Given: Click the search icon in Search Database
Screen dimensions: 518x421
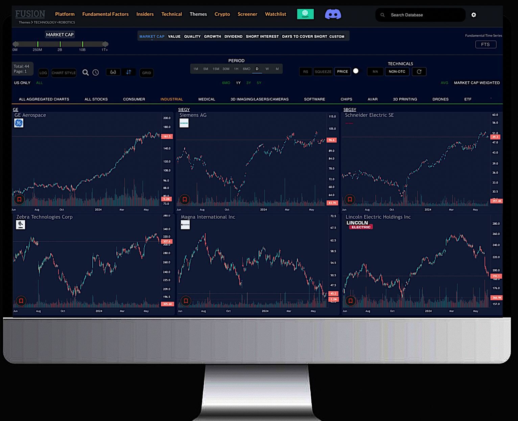Looking at the screenshot, I should [x=382, y=15].
